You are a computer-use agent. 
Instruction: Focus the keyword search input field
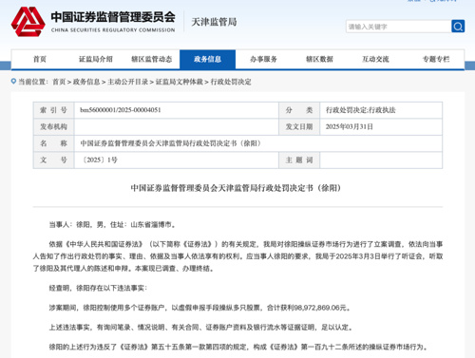tap(398, 27)
